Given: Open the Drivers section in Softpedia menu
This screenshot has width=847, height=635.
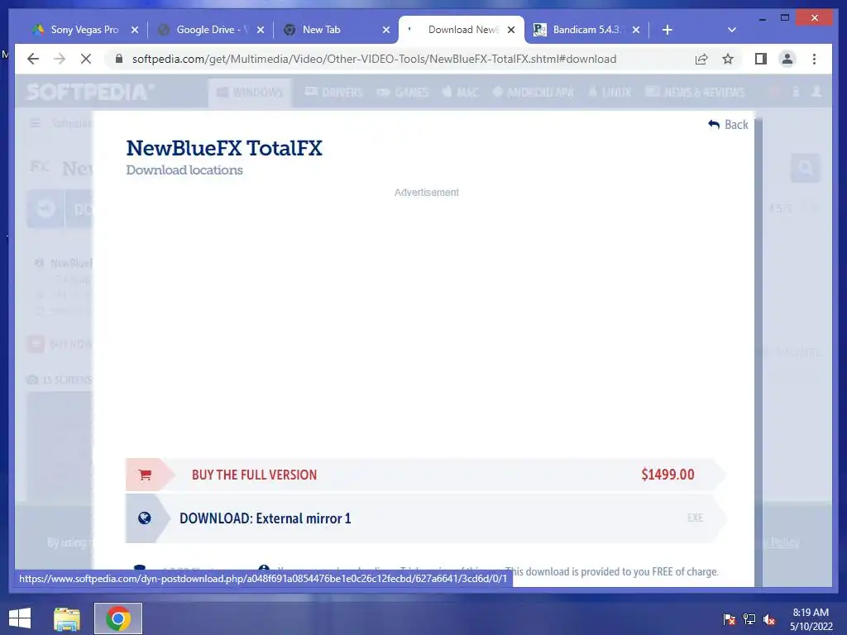Looking at the screenshot, I should [334, 93].
